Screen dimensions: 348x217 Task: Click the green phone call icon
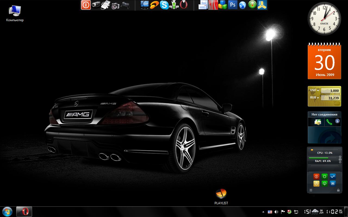(x=329, y=122)
